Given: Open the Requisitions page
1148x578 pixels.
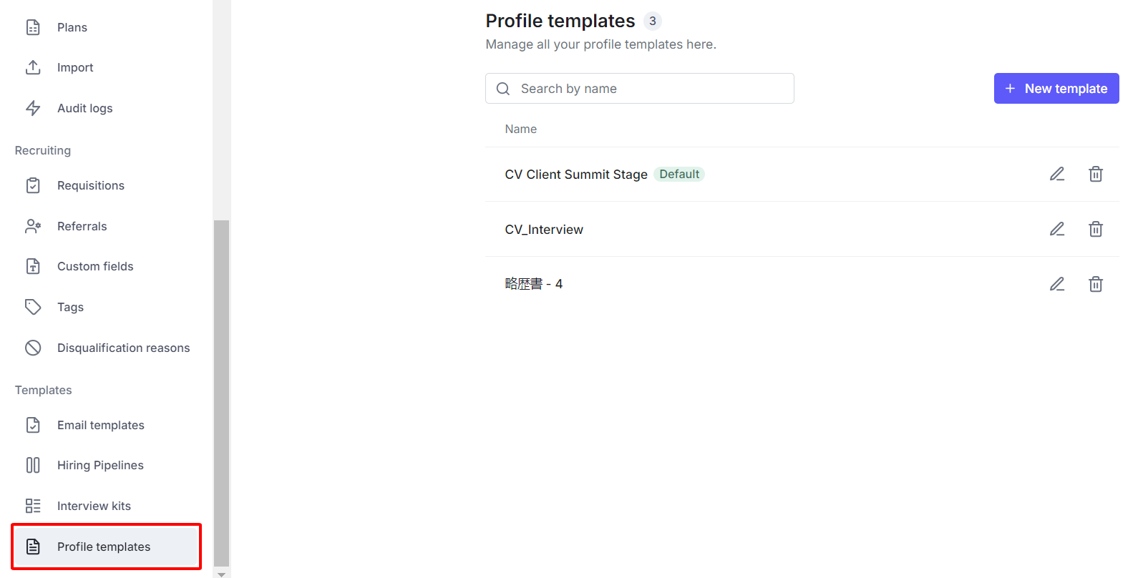Looking at the screenshot, I should tap(90, 185).
